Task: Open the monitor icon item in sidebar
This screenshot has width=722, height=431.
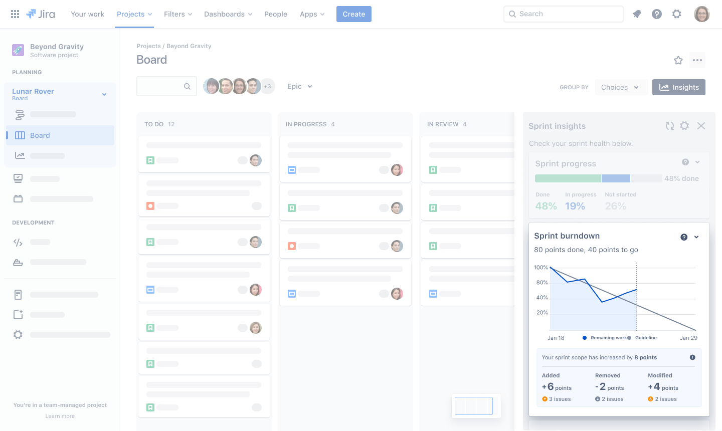Action: pos(18,178)
